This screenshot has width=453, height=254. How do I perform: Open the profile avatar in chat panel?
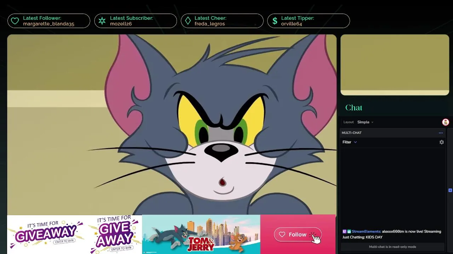[446, 122]
